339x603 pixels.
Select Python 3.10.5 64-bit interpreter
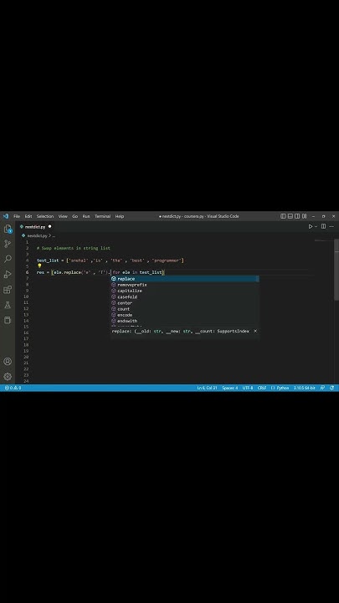pos(305,388)
